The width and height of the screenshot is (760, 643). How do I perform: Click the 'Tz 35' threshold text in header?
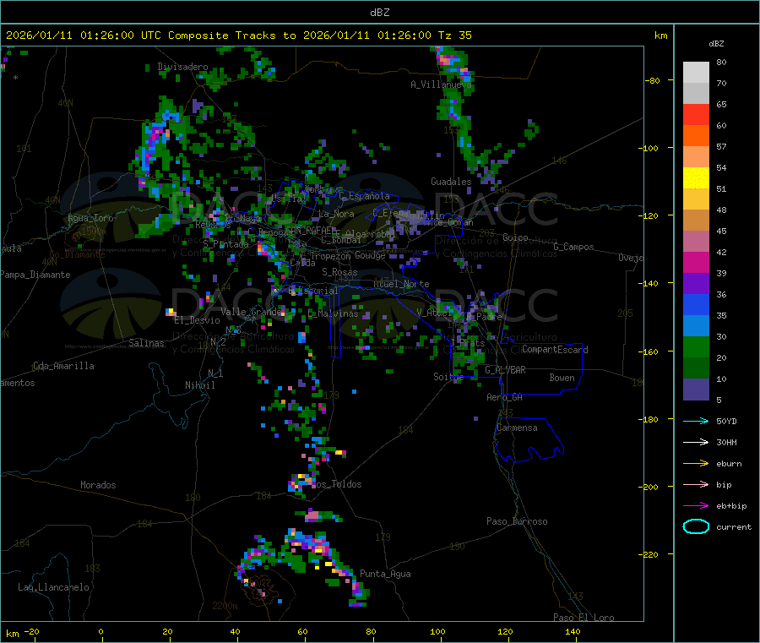(x=454, y=35)
